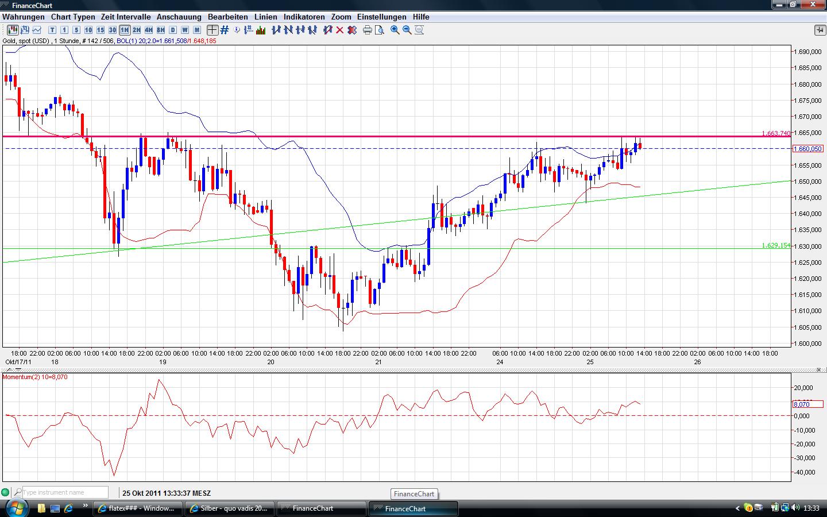Zoom out with the minus magnifier
This screenshot has height=517, width=827.
point(407,30)
